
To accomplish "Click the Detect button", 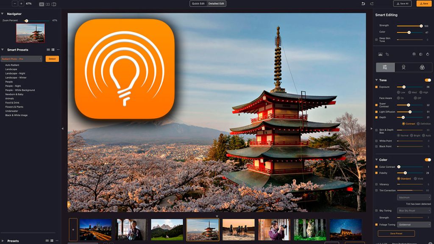I will coord(52,59).
